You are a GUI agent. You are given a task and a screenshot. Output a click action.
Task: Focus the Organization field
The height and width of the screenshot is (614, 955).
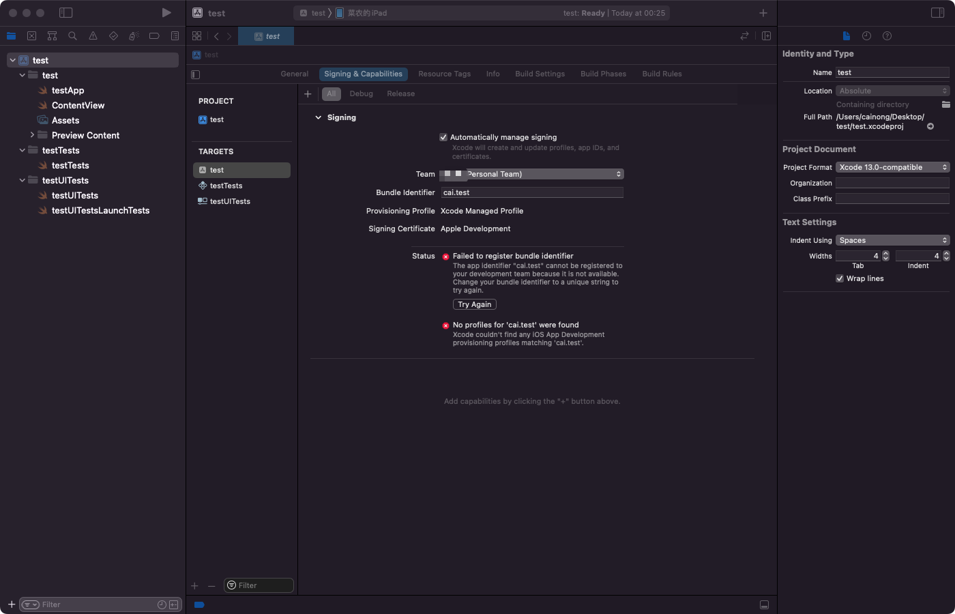tap(892, 183)
